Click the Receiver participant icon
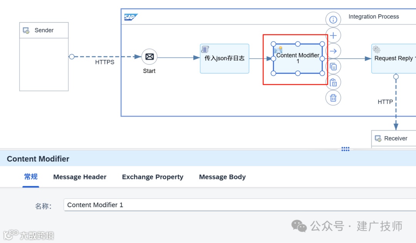Viewport: 416px width, 243px height. [378, 138]
